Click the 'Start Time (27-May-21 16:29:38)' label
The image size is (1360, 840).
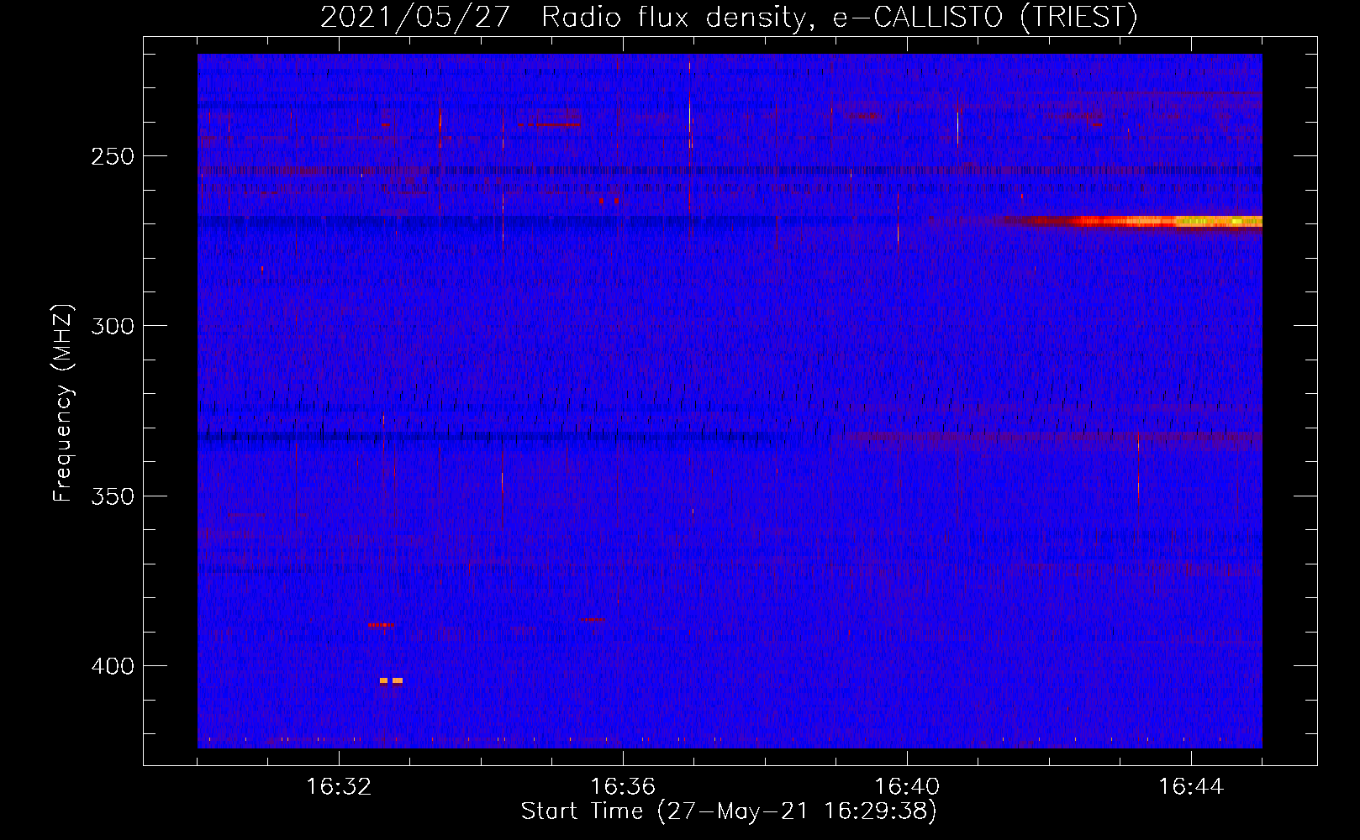point(729,811)
